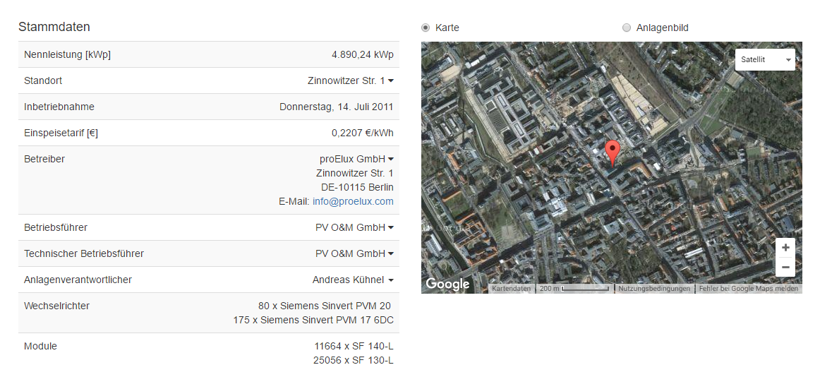Click the Inbetriebnahme label
The image size is (832, 389).
click(59, 107)
